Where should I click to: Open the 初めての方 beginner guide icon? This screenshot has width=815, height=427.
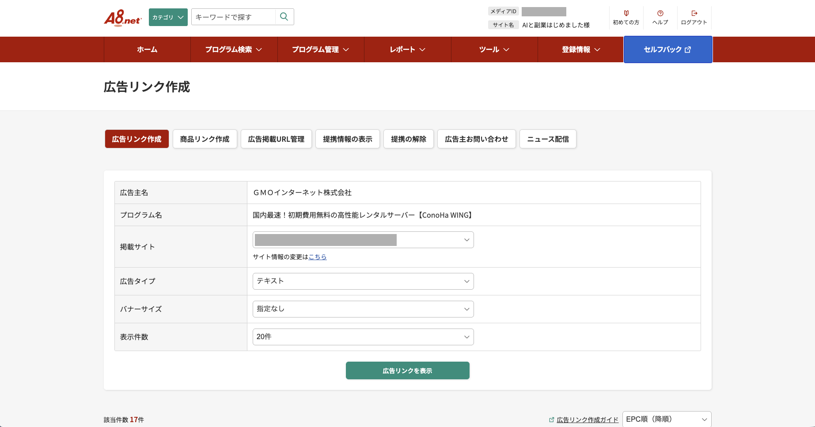[x=626, y=13]
